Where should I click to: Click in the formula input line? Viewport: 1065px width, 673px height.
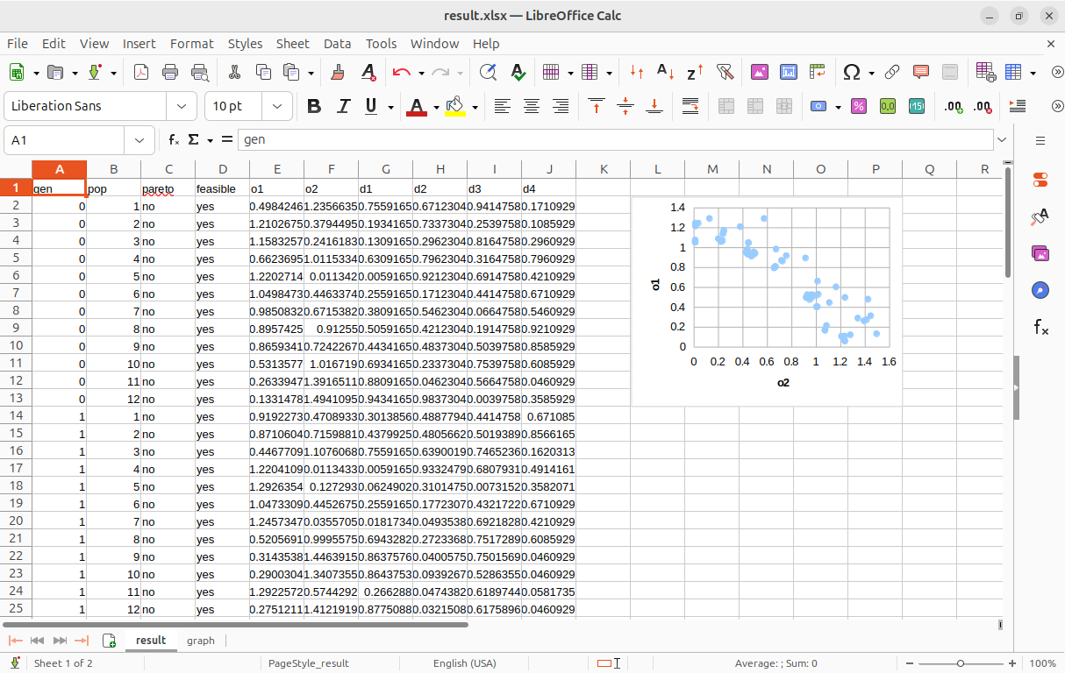pos(614,139)
